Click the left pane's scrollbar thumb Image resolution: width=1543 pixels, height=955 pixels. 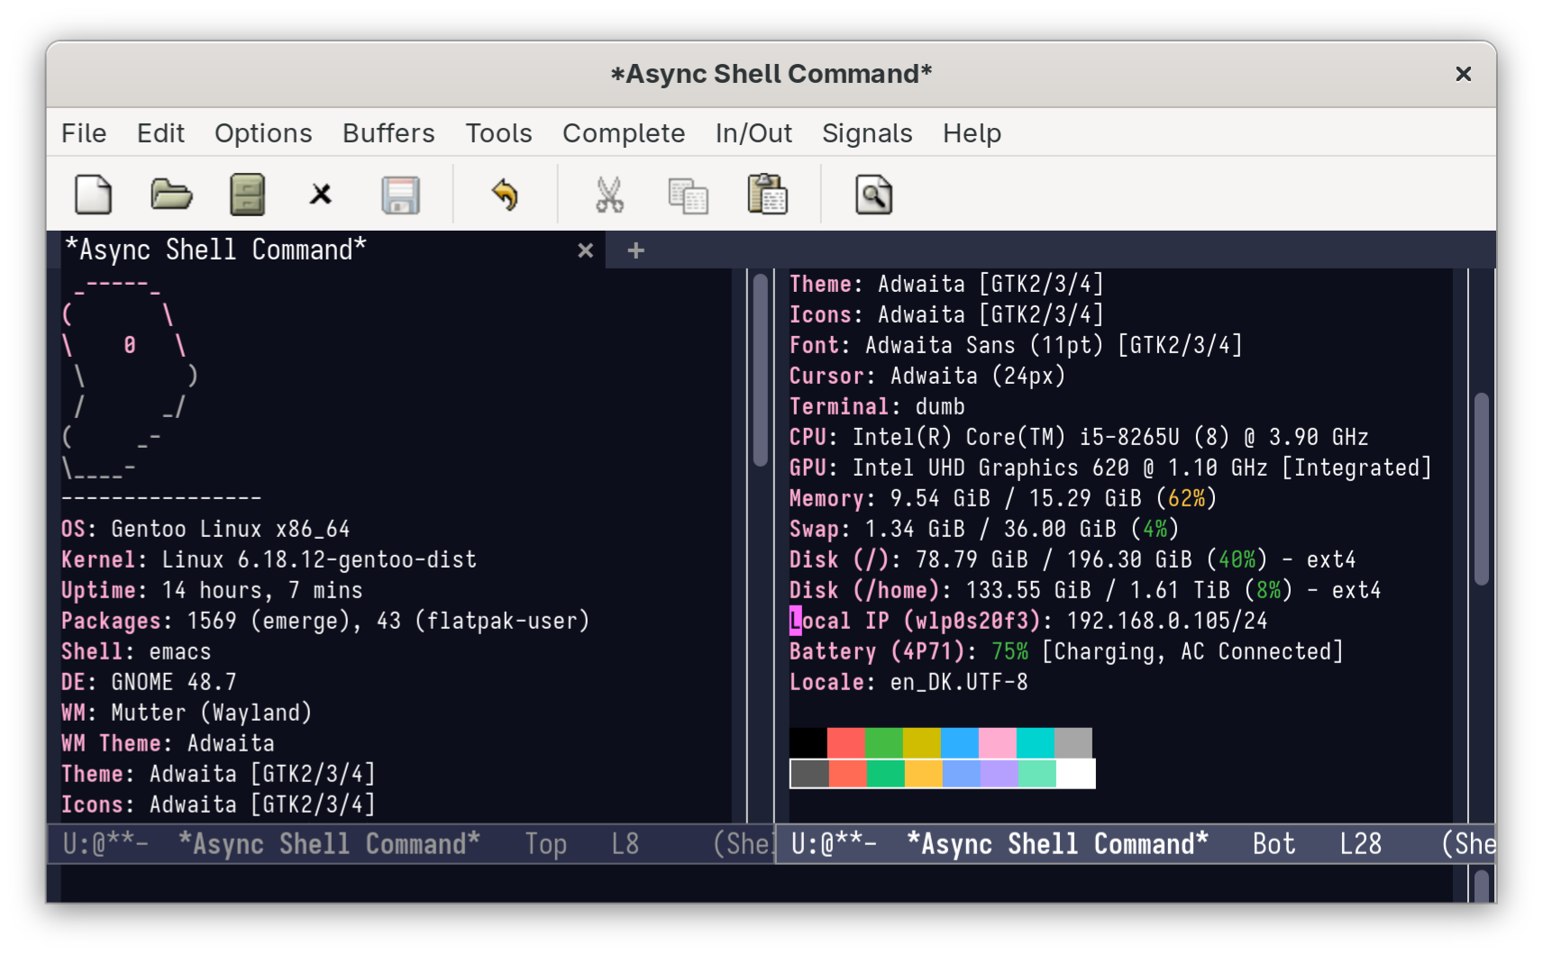760,369
